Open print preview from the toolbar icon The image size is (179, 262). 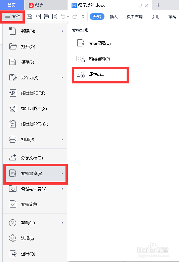(55, 16)
